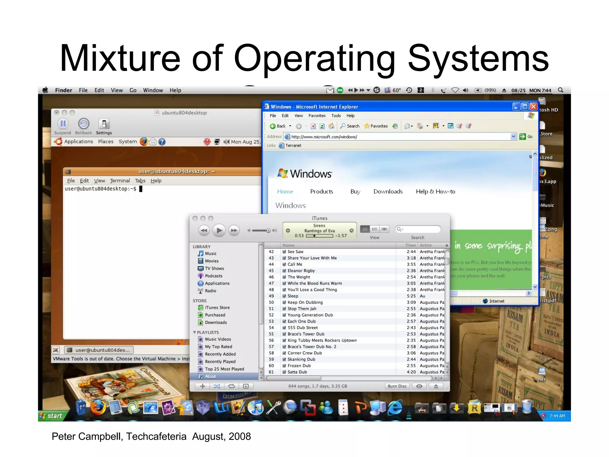Open the Products link on Windows page

pyautogui.click(x=322, y=192)
